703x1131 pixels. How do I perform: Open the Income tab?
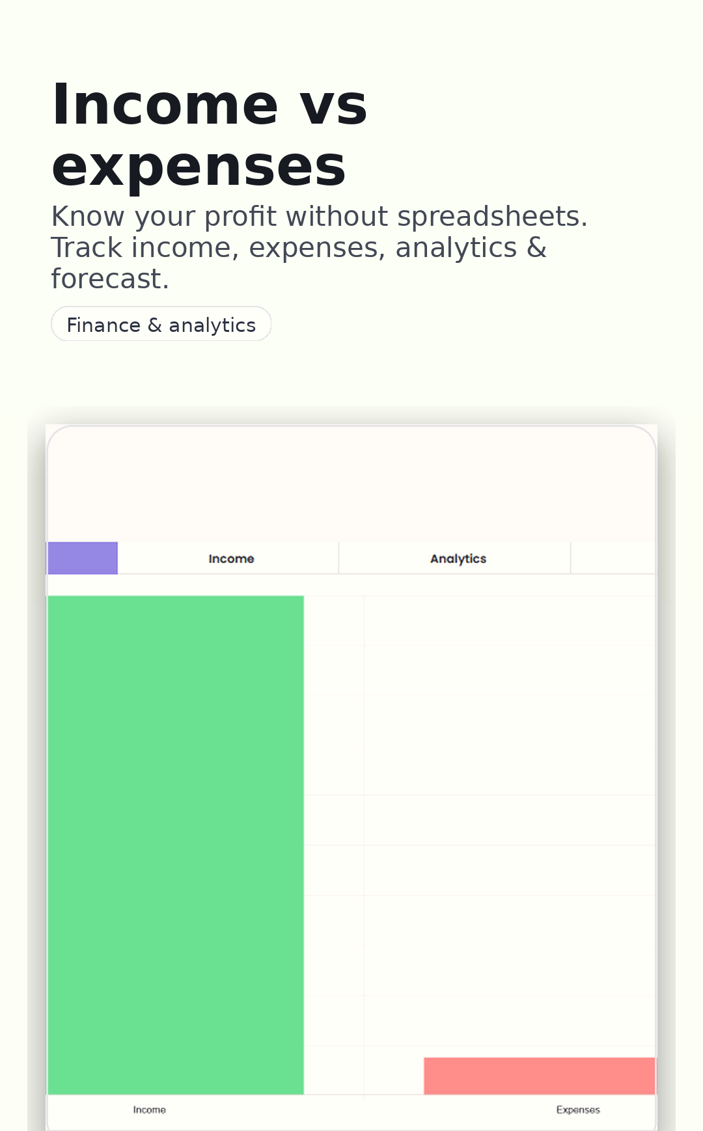[x=230, y=558]
